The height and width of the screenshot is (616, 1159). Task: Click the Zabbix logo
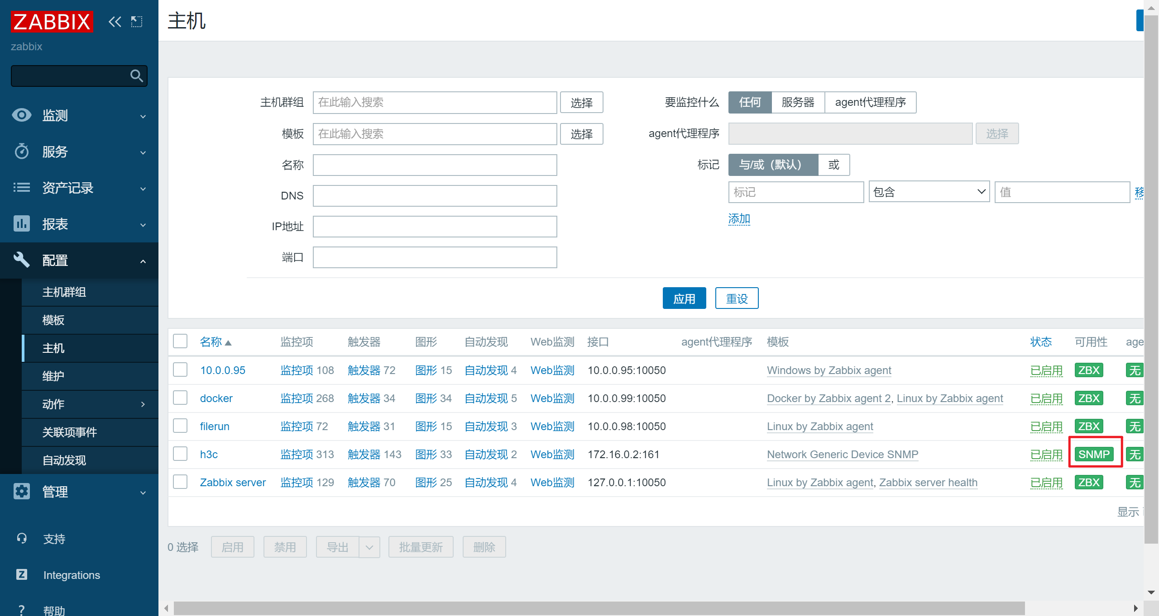52,21
